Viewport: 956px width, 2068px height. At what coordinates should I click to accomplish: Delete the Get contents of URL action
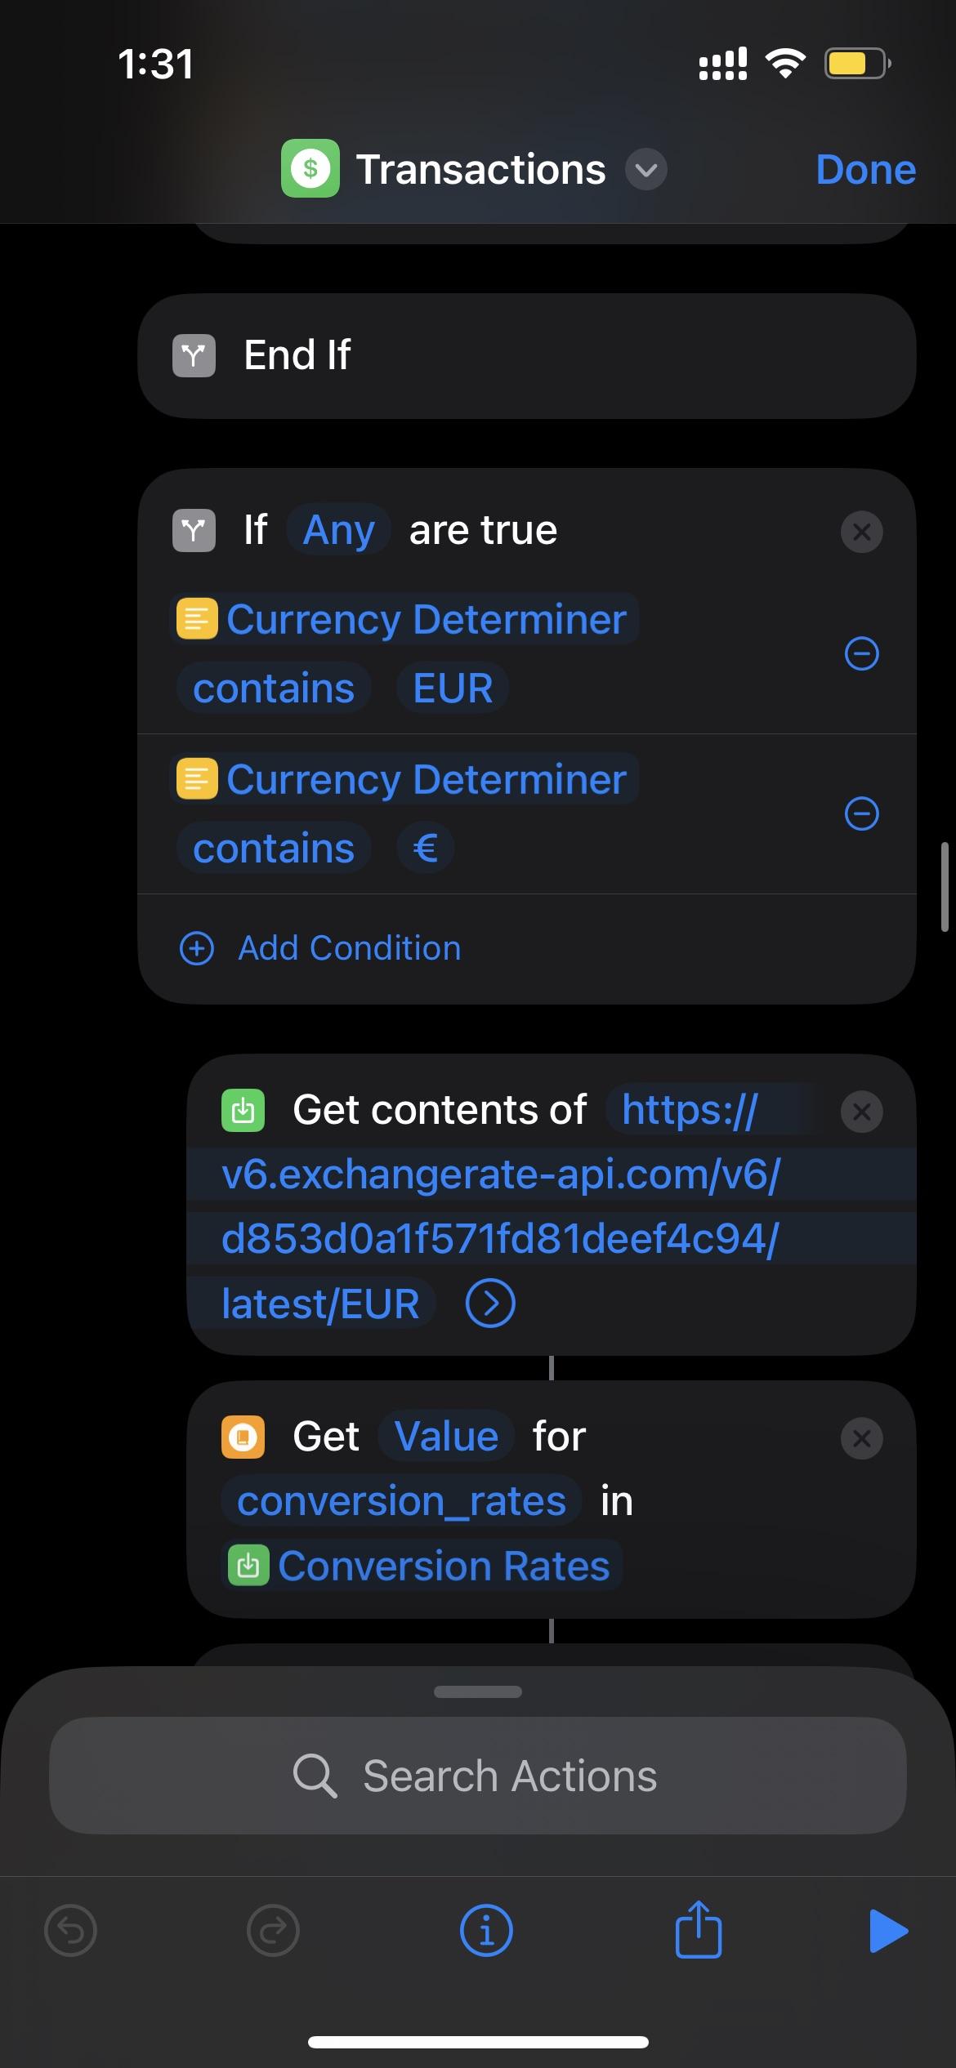[x=861, y=1112]
